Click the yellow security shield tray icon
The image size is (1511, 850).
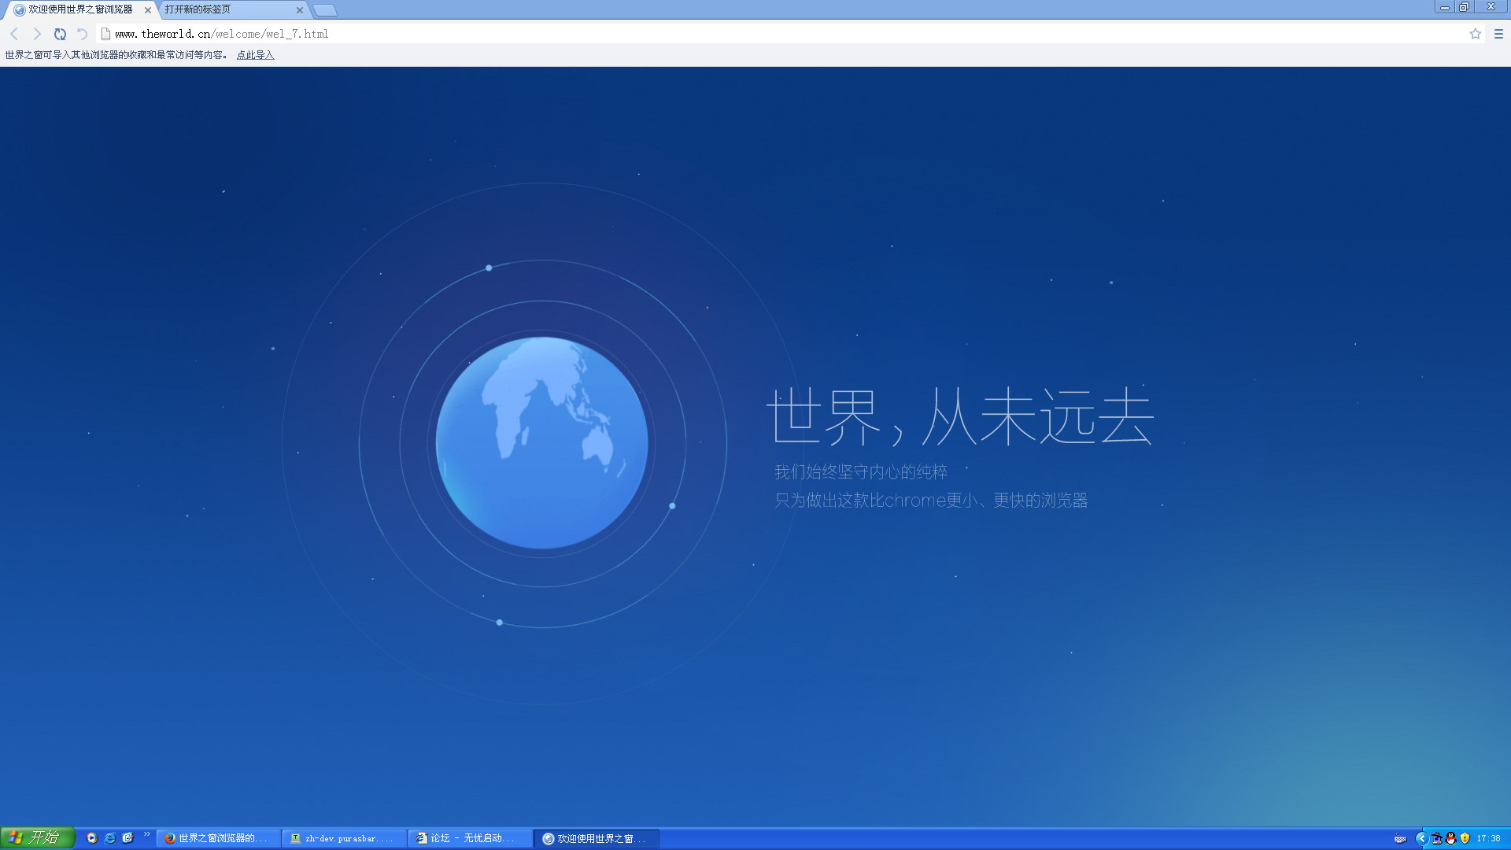tap(1465, 838)
